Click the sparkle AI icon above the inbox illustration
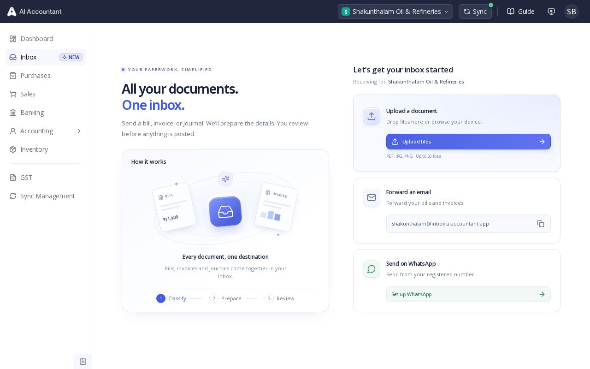Screen dimensions: 590x369 225,179
